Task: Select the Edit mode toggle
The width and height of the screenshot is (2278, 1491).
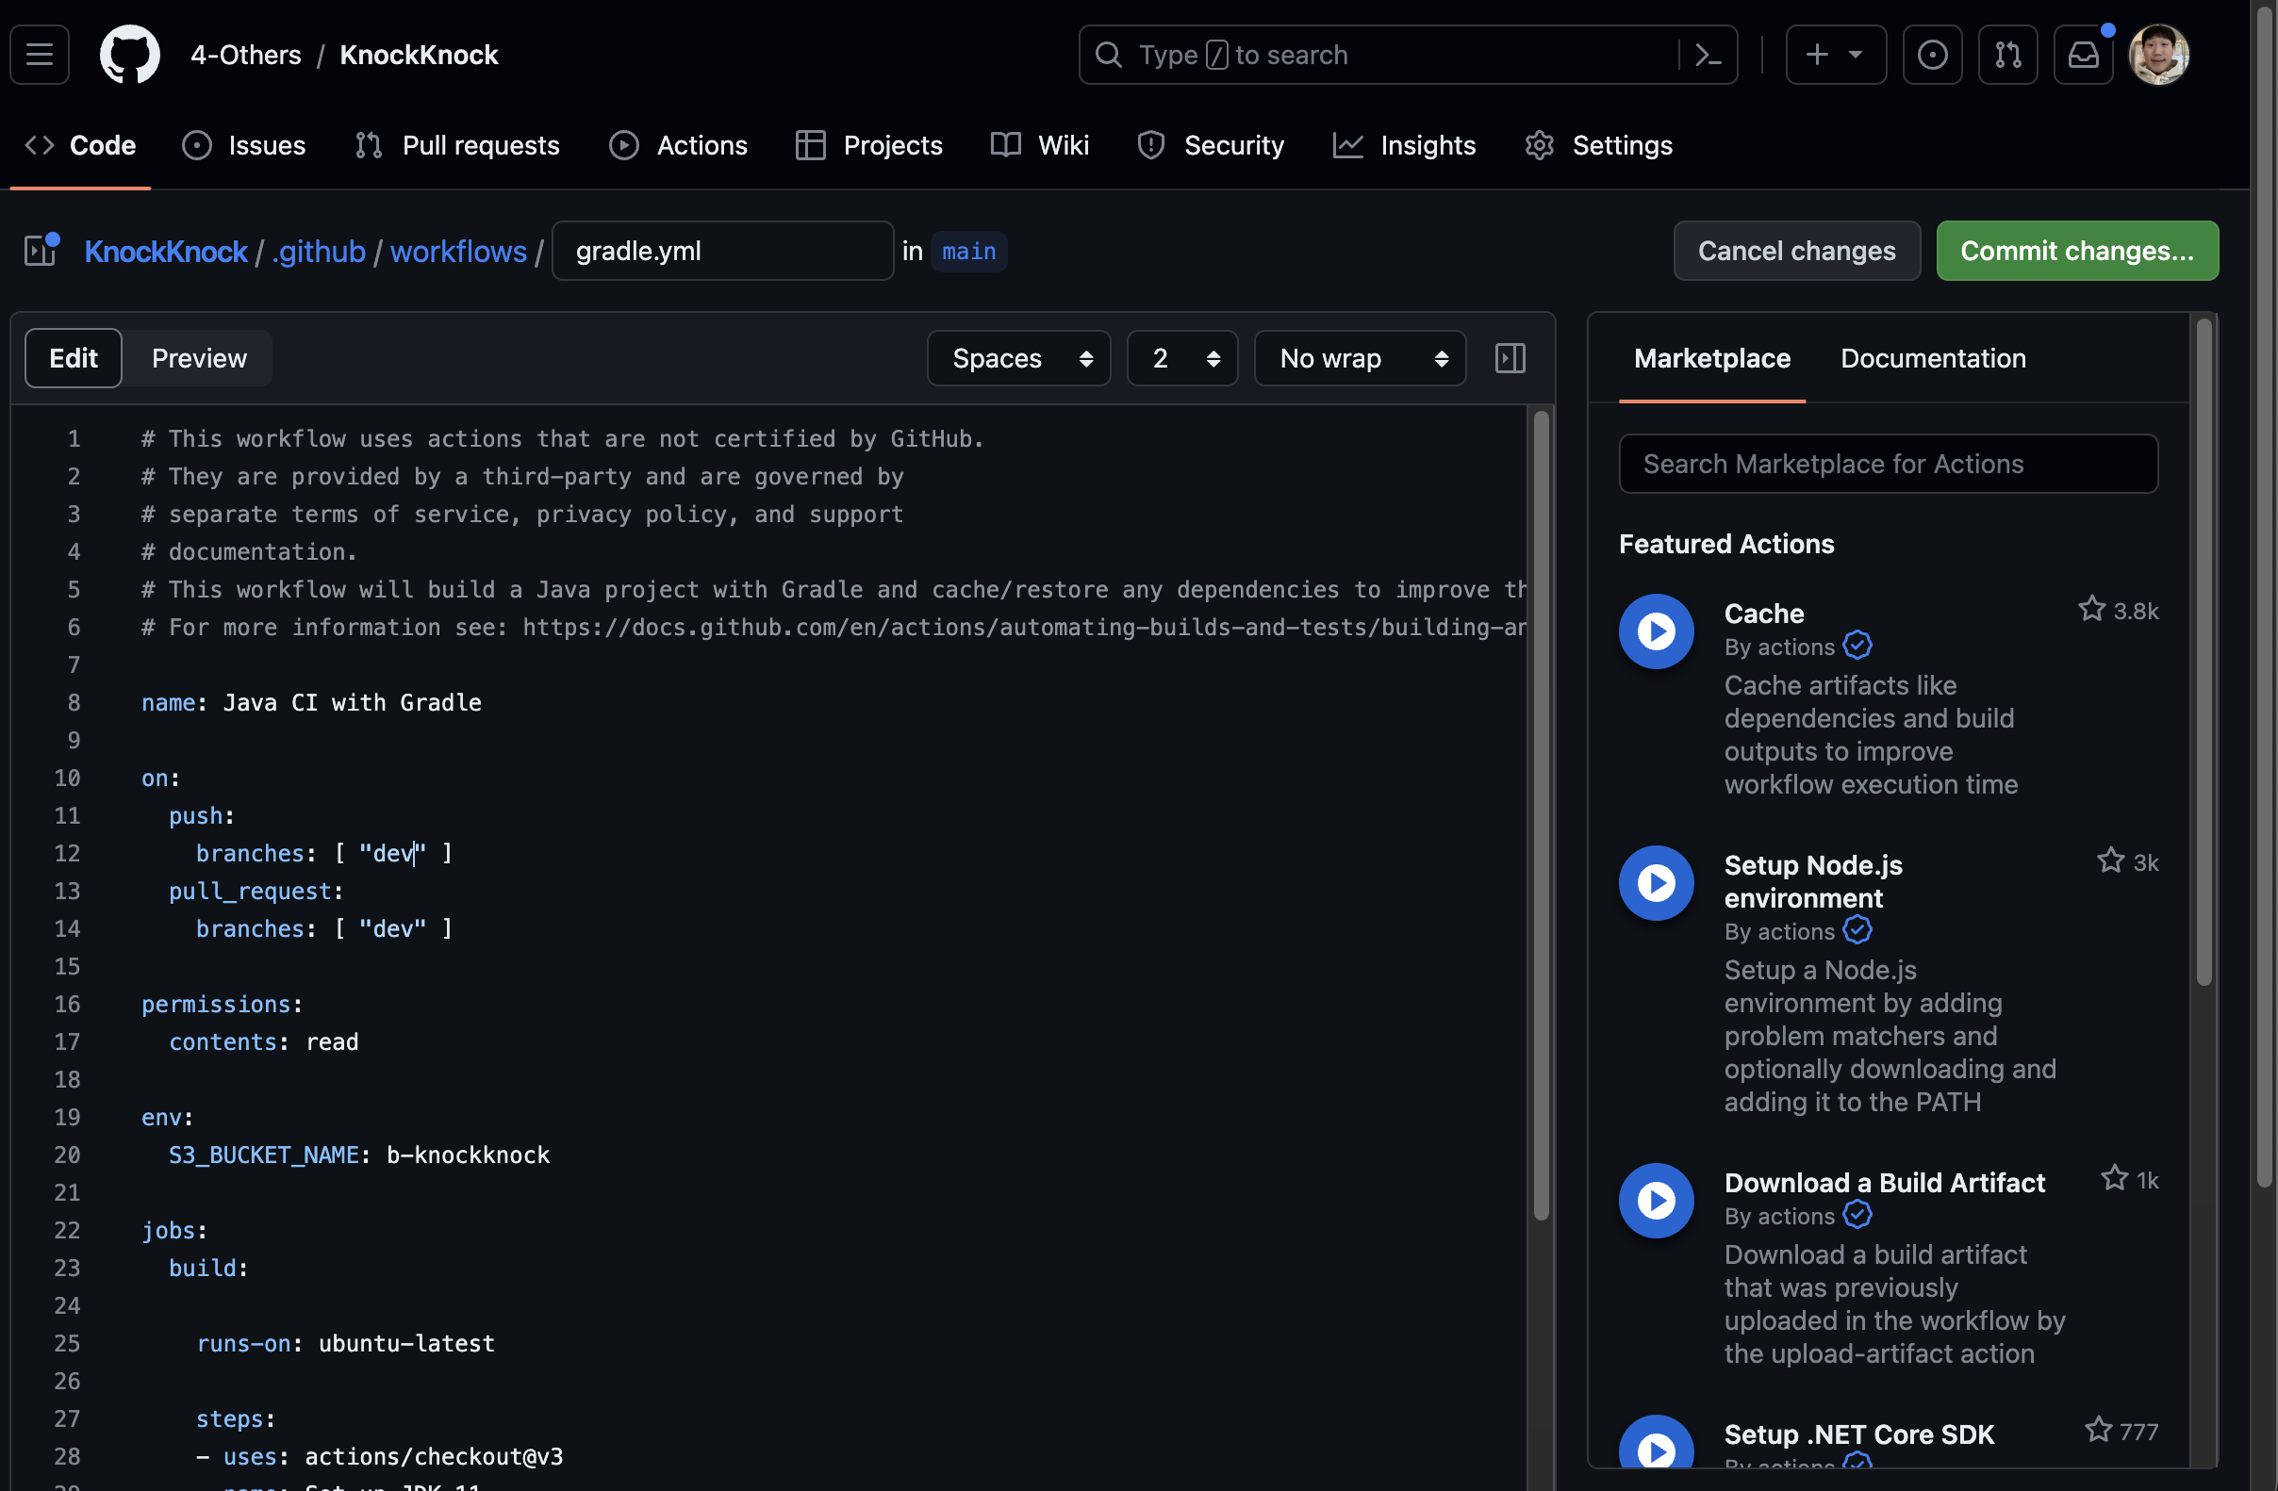Action: pos(74,358)
